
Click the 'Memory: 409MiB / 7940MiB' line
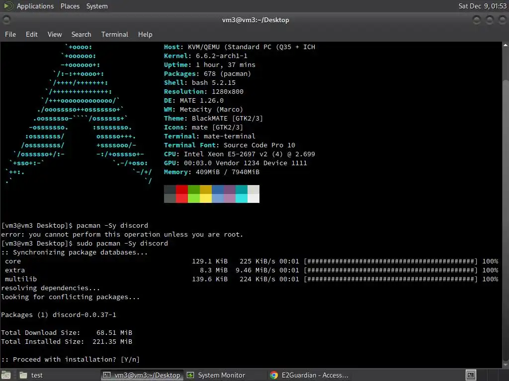212,172
